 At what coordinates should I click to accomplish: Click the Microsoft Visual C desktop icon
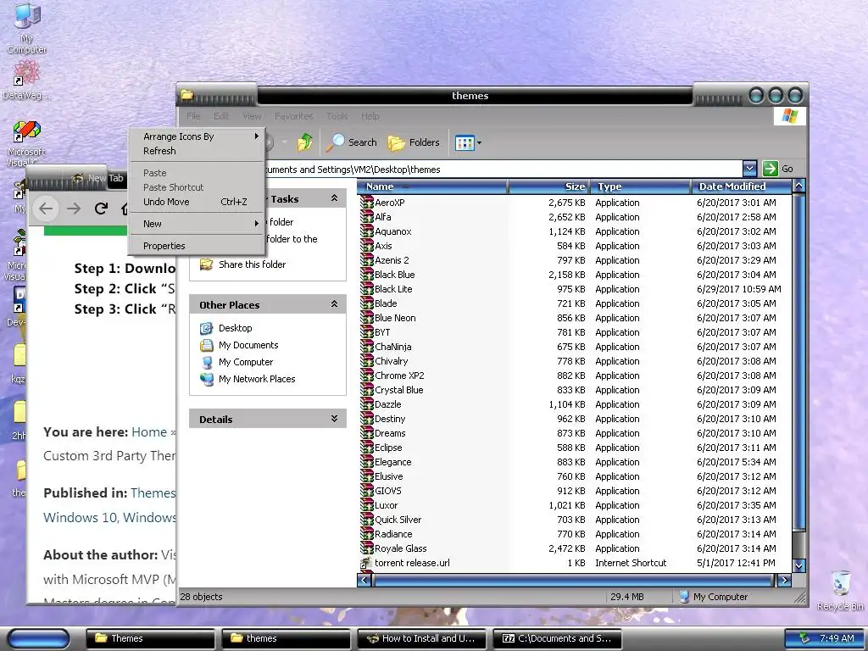point(26,133)
